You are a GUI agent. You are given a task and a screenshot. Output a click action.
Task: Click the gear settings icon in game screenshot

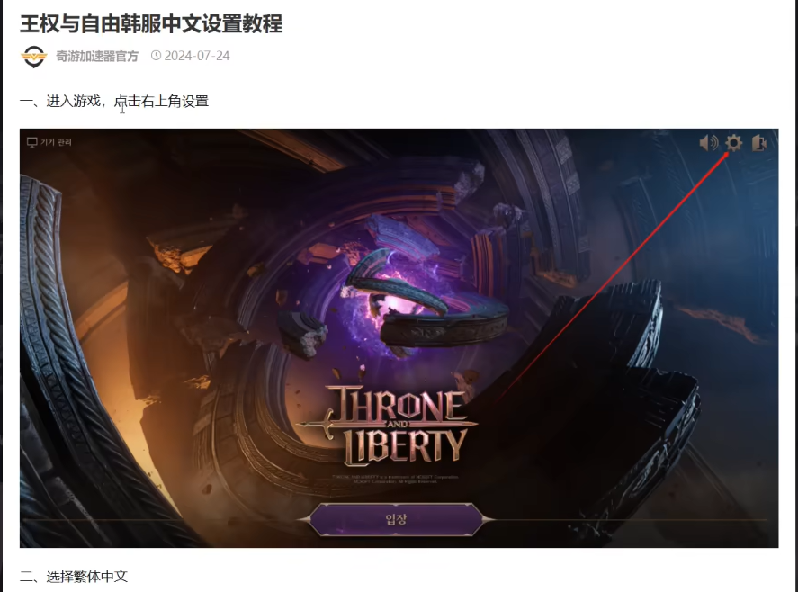(733, 143)
